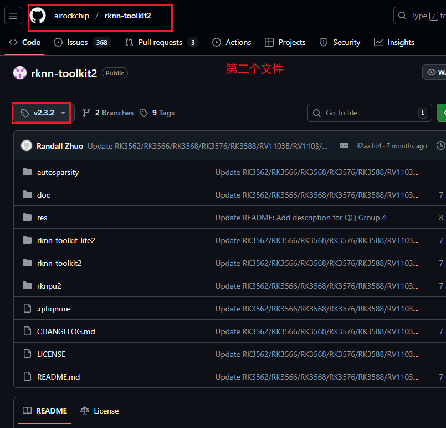Click the green Code button
446x428 pixels.
tap(442, 113)
